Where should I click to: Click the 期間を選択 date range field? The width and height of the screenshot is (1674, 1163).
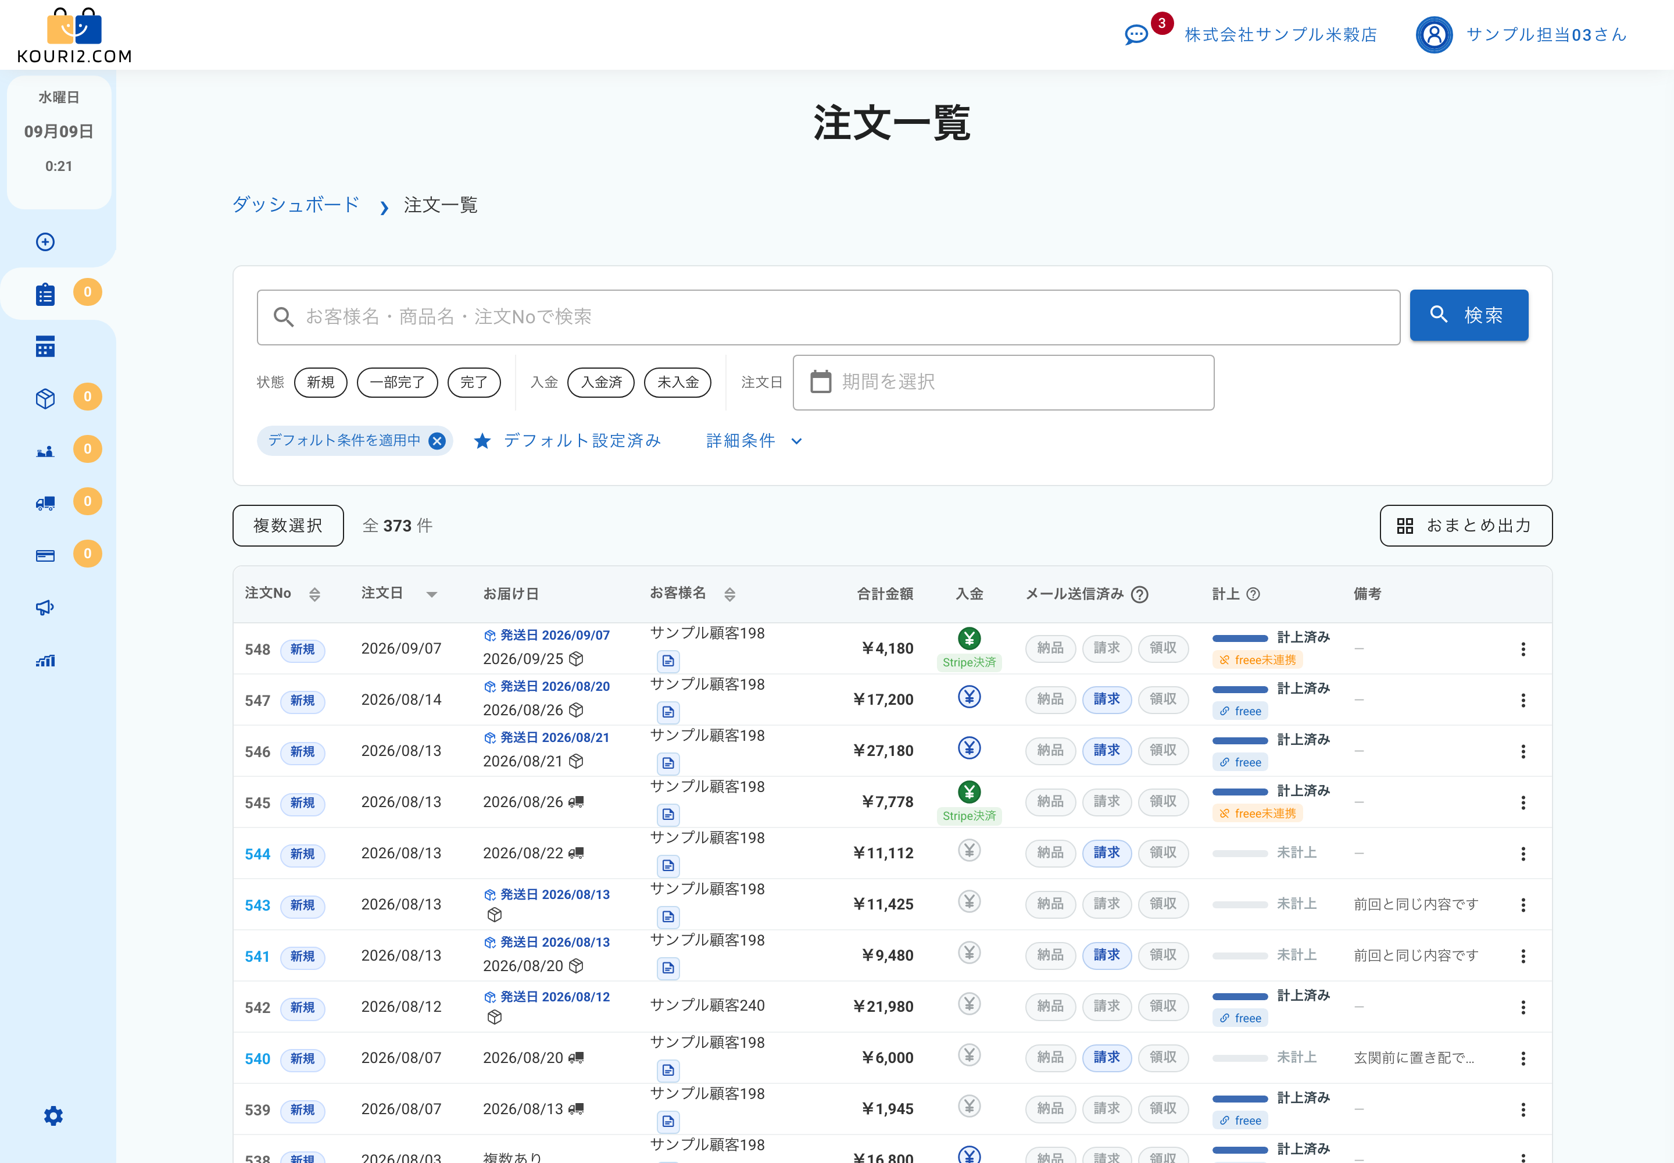1003,382
